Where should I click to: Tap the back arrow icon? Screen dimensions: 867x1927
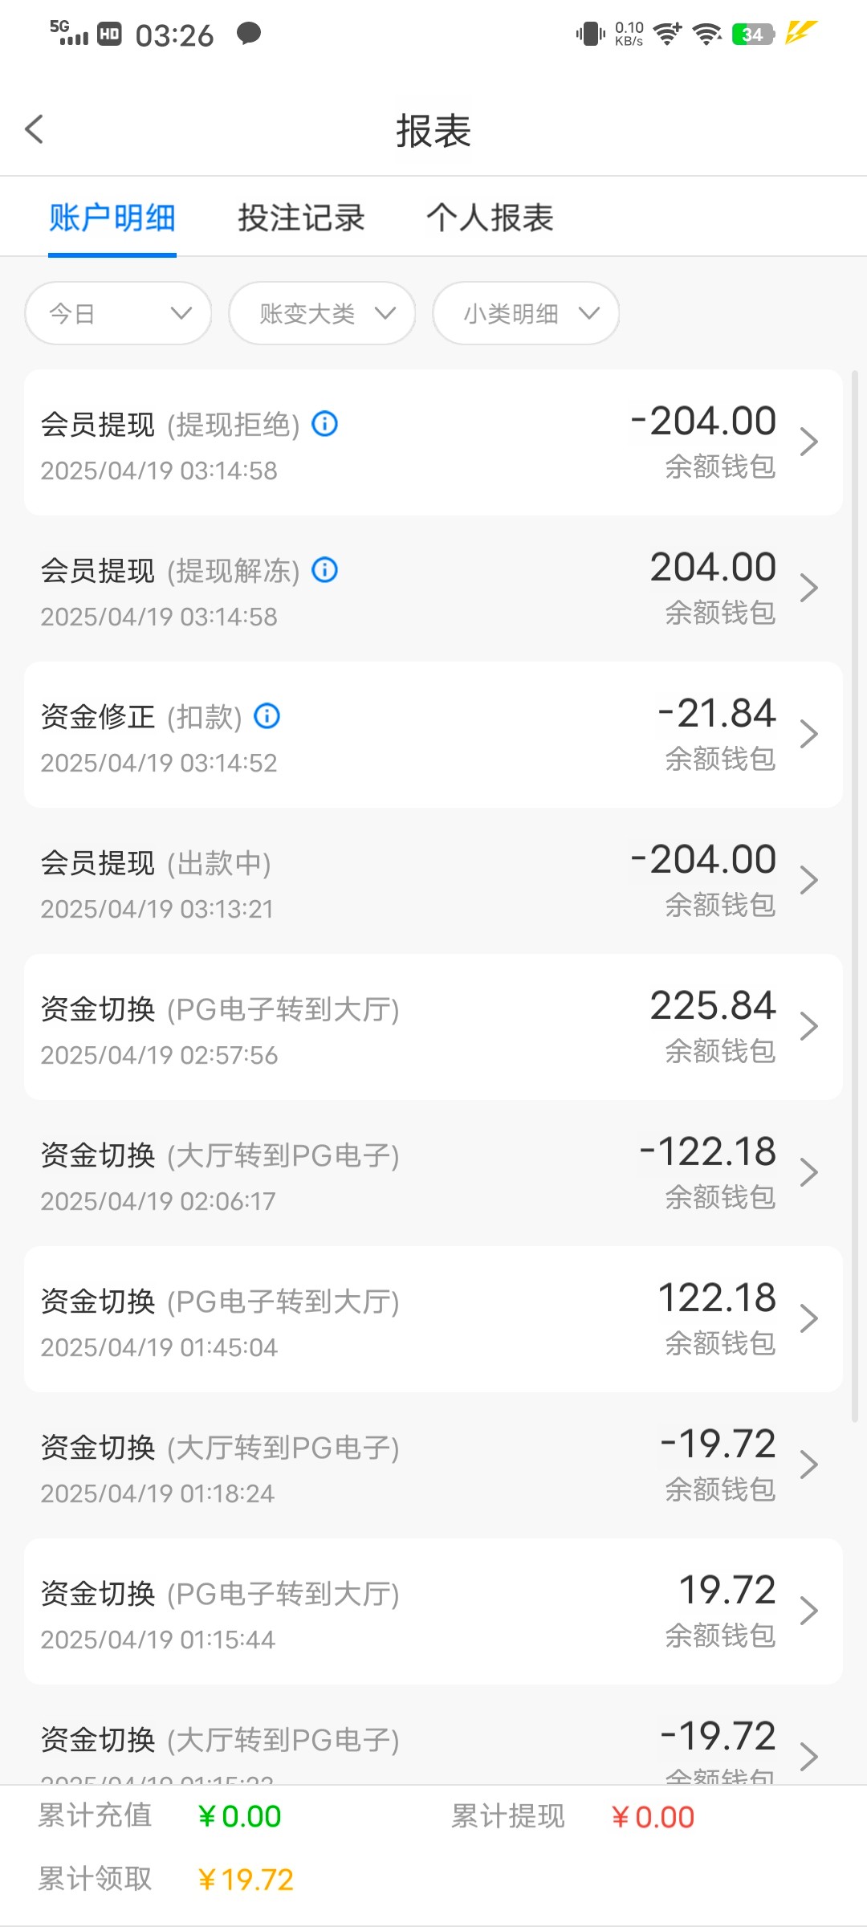coord(35,129)
